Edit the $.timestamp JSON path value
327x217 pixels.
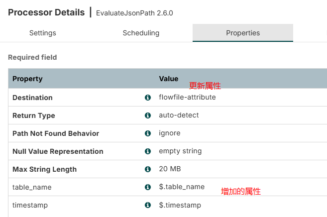pos(180,205)
